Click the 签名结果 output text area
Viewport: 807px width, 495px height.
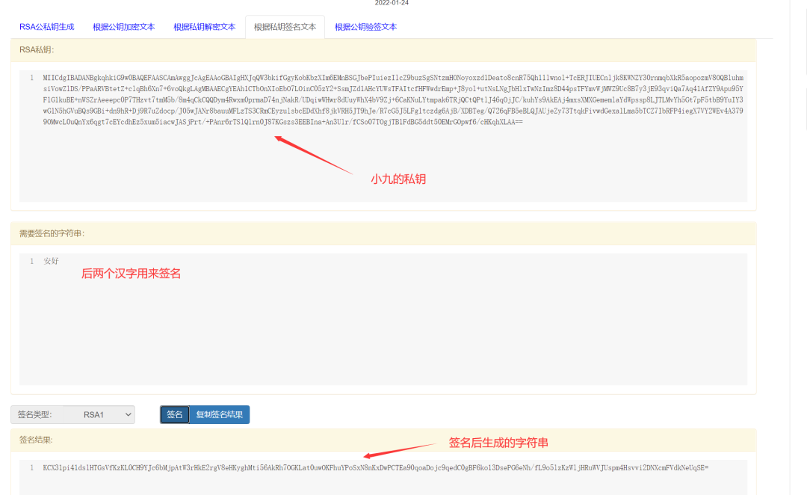383,478
